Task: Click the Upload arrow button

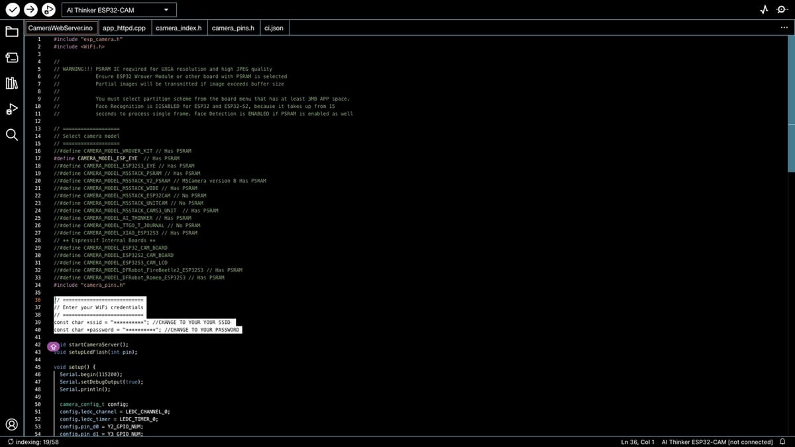Action: [30, 10]
